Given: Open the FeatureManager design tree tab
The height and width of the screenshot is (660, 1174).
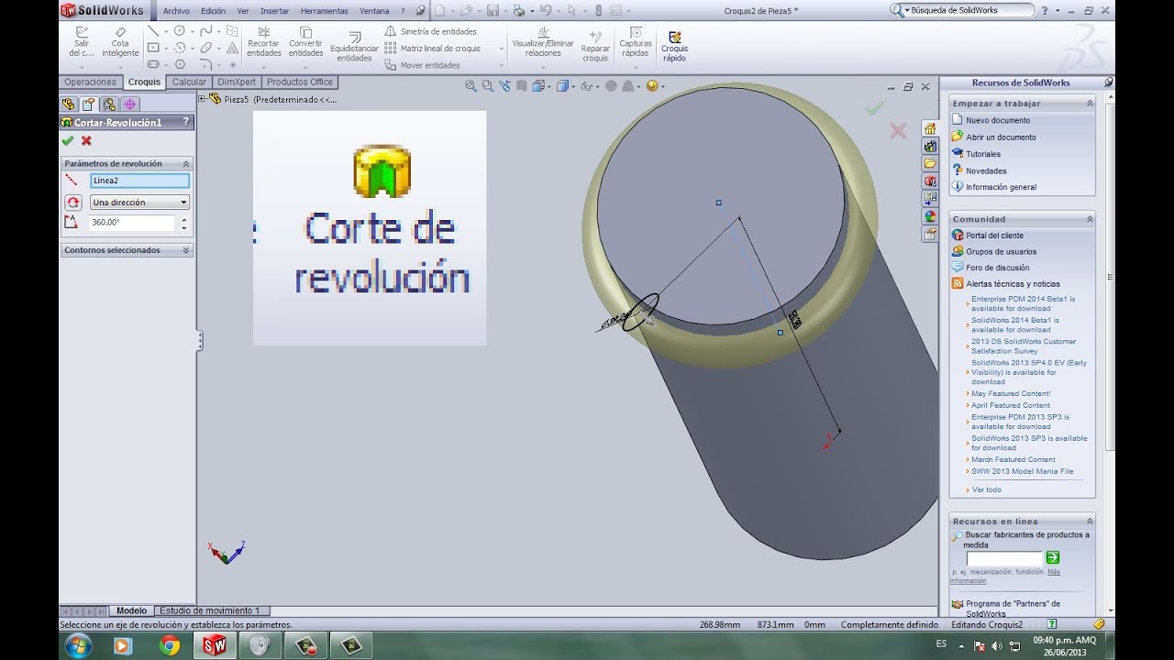Looking at the screenshot, I should (68, 104).
